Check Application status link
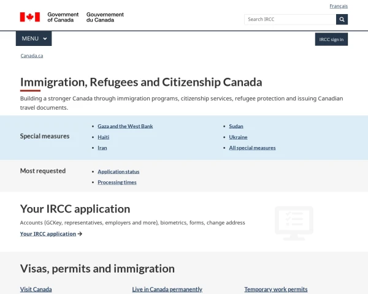 (118, 171)
